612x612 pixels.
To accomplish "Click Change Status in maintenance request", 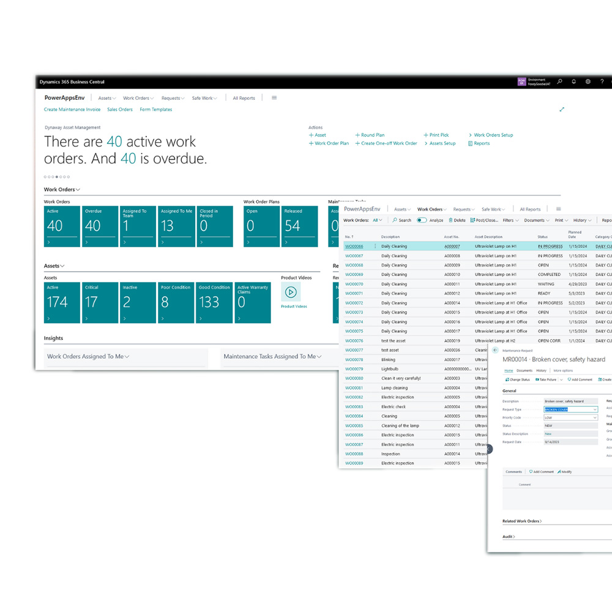I will click(517, 379).
